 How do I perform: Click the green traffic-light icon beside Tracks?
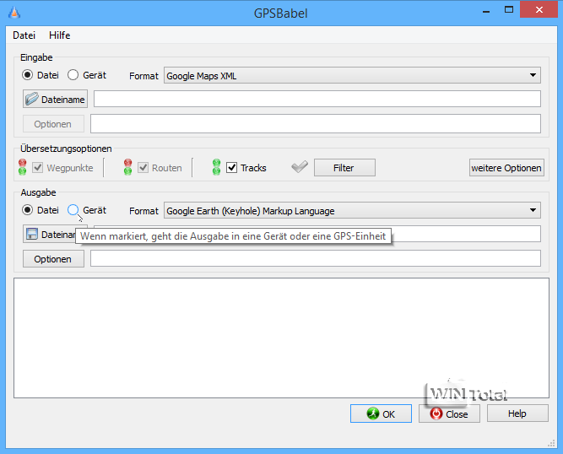[216, 167]
